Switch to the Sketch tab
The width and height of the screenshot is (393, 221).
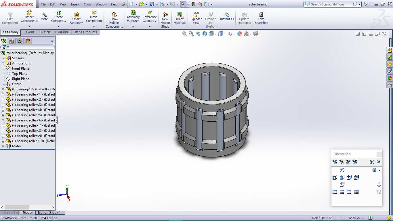pyautogui.click(x=45, y=32)
